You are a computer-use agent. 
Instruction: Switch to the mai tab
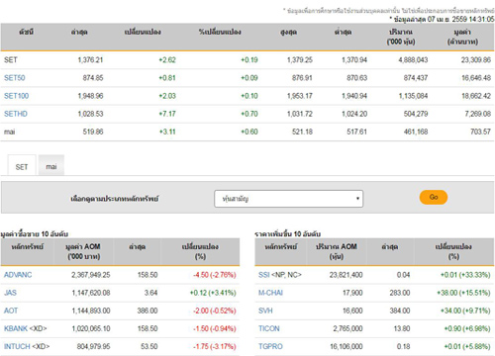tap(51, 166)
